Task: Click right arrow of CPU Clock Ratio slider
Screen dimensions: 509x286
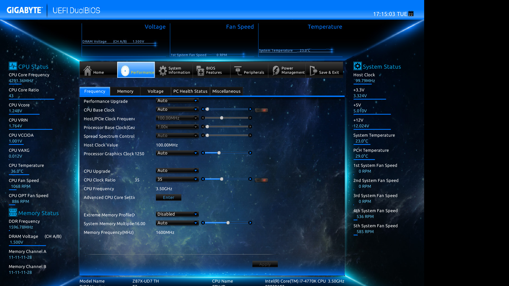Action: [250, 179]
